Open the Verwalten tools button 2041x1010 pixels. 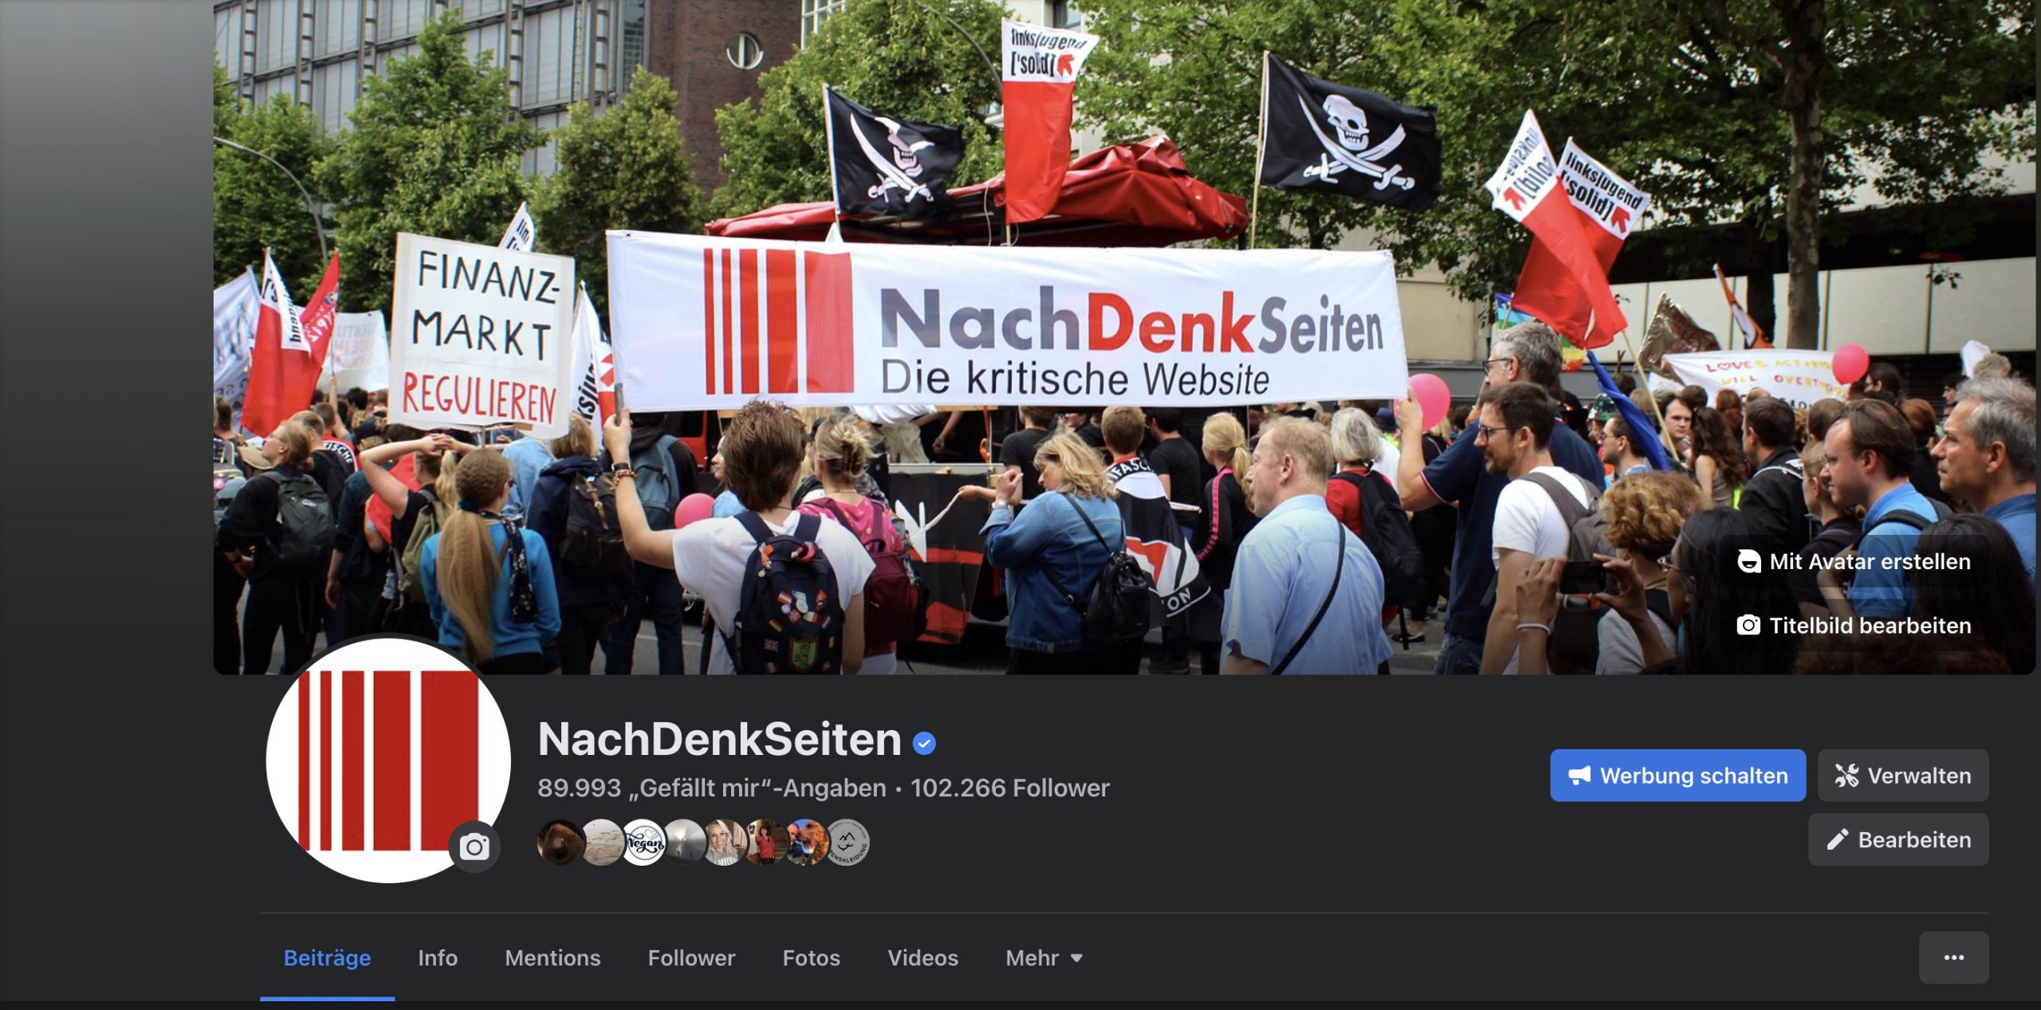pos(1903,775)
